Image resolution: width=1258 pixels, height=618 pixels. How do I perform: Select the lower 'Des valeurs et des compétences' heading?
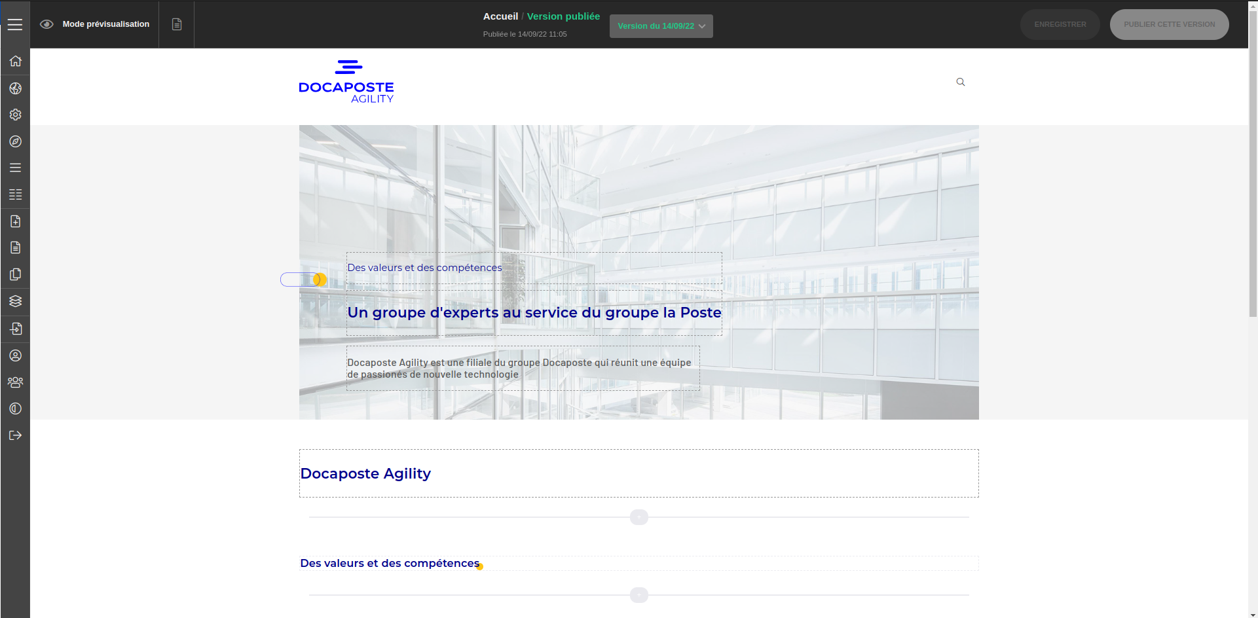click(639, 563)
